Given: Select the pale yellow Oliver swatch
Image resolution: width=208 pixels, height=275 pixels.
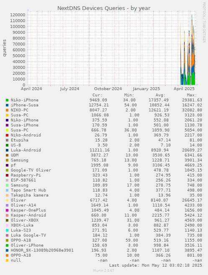Looking at the screenshot, I should 7,200.
